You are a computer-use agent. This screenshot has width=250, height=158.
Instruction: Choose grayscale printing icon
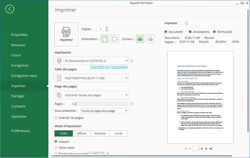(150, 39)
